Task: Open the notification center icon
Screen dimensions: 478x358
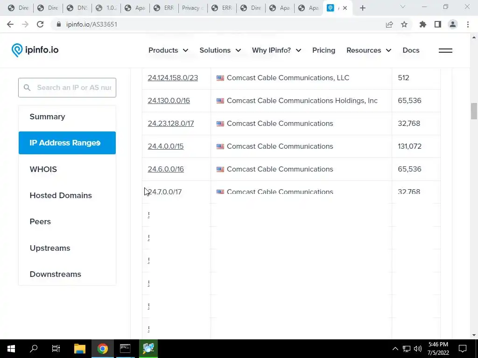Action: tap(463, 349)
